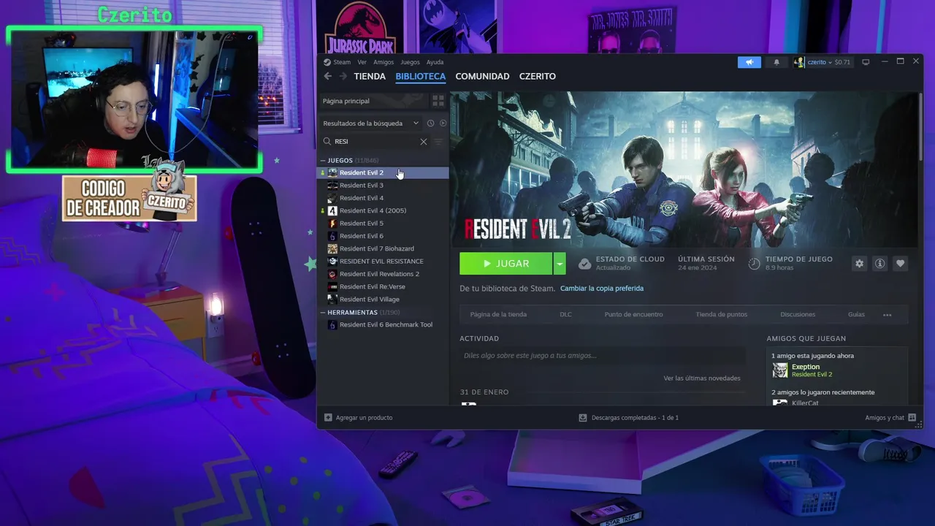Go forward with the right arrow
This screenshot has width=935, height=526.
point(343,76)
